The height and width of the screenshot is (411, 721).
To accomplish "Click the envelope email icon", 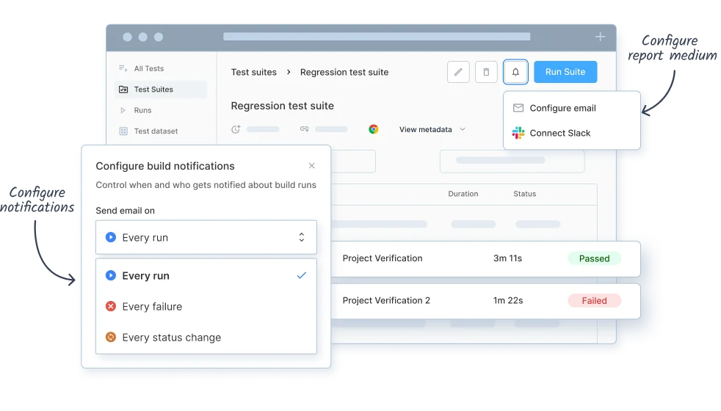I will coord(518,108).
